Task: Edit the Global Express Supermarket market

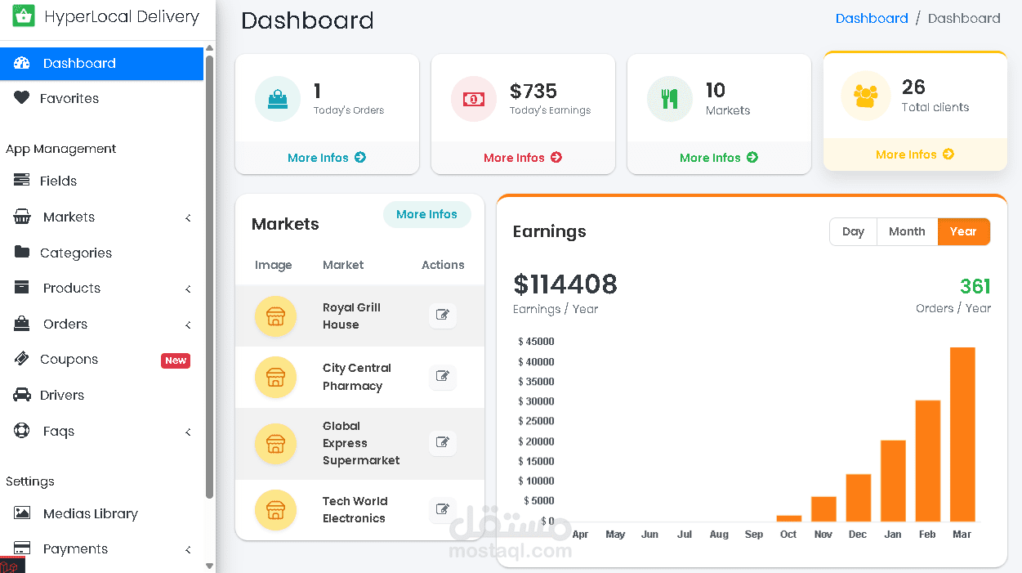Action: click(443, 442)
